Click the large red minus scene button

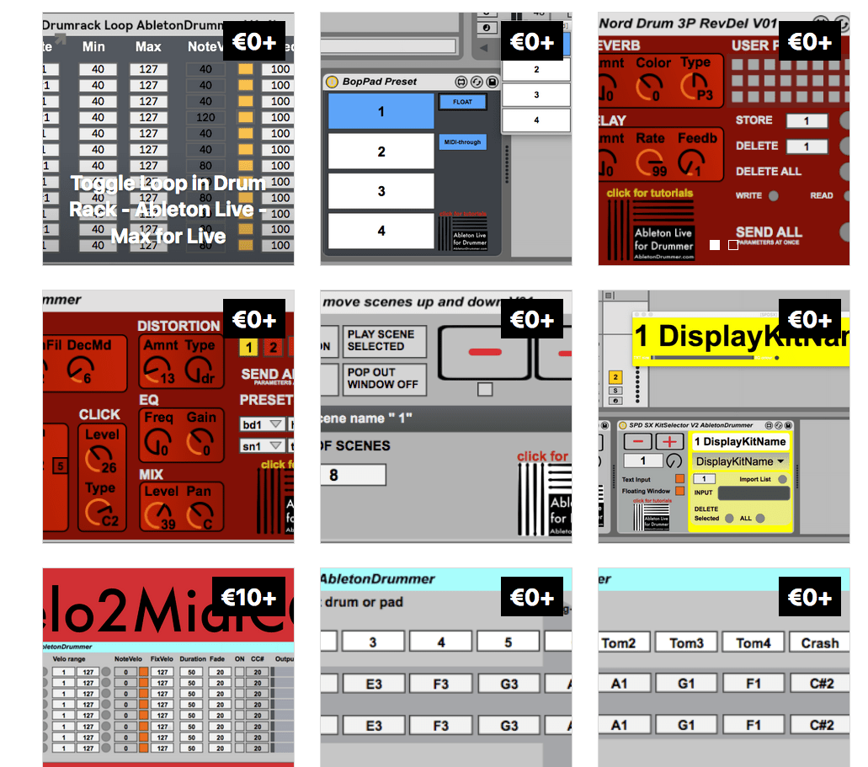pyautogui.click(x=484, y=352)
